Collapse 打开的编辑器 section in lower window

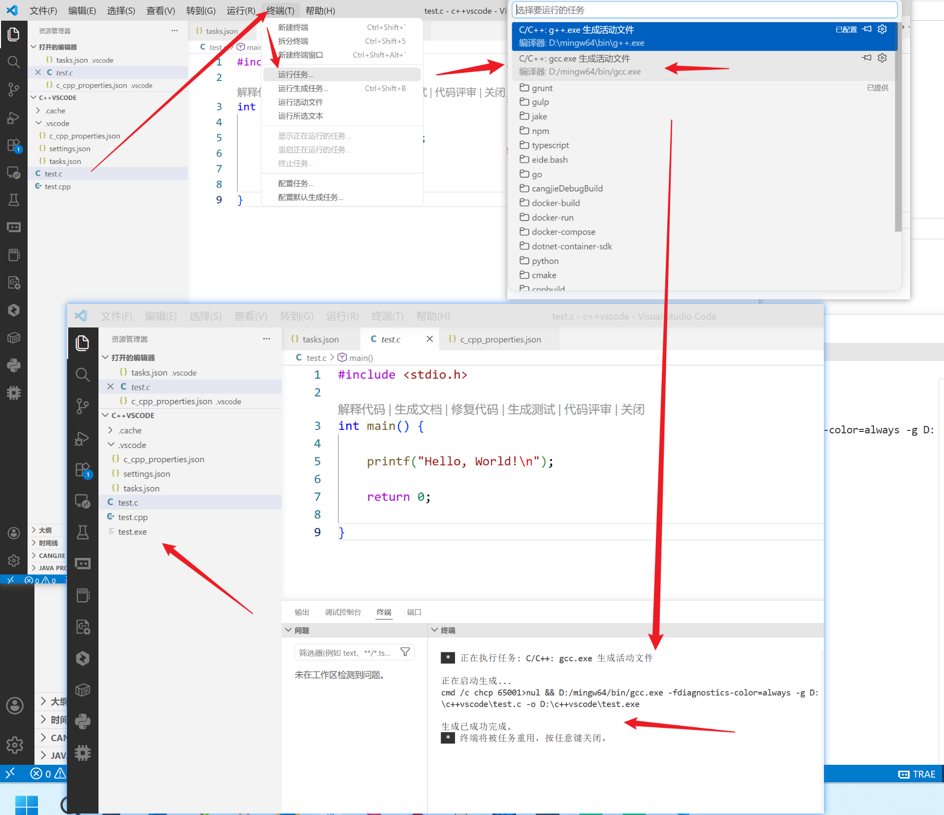pos(105,357)
